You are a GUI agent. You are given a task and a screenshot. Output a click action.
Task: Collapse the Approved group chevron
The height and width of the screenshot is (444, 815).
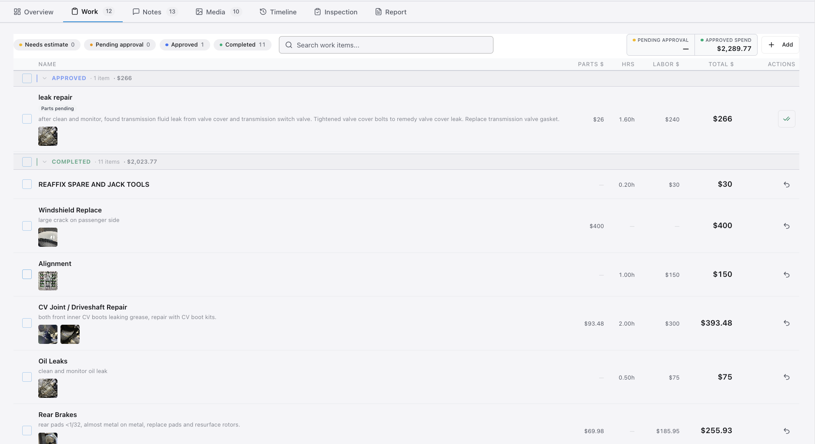coord(44,78)
